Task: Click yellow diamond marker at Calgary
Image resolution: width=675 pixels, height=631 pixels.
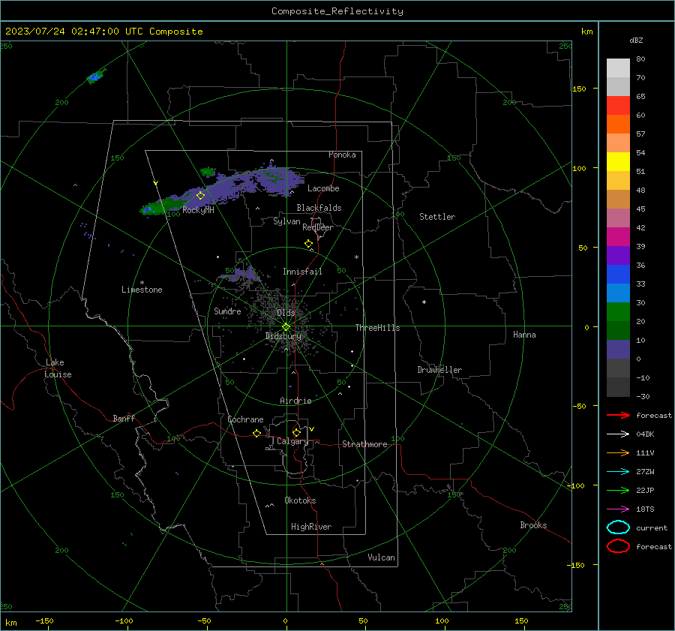Action: click(x=296, y=432)
